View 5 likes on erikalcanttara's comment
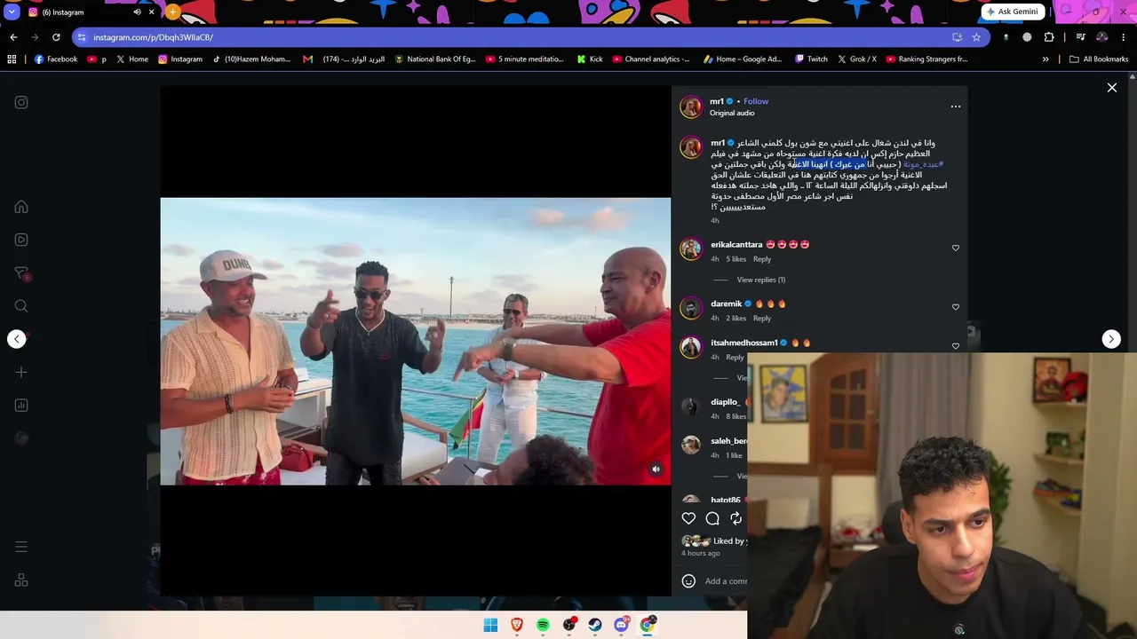Screen dimensions: 1137x639 point(736,259)
